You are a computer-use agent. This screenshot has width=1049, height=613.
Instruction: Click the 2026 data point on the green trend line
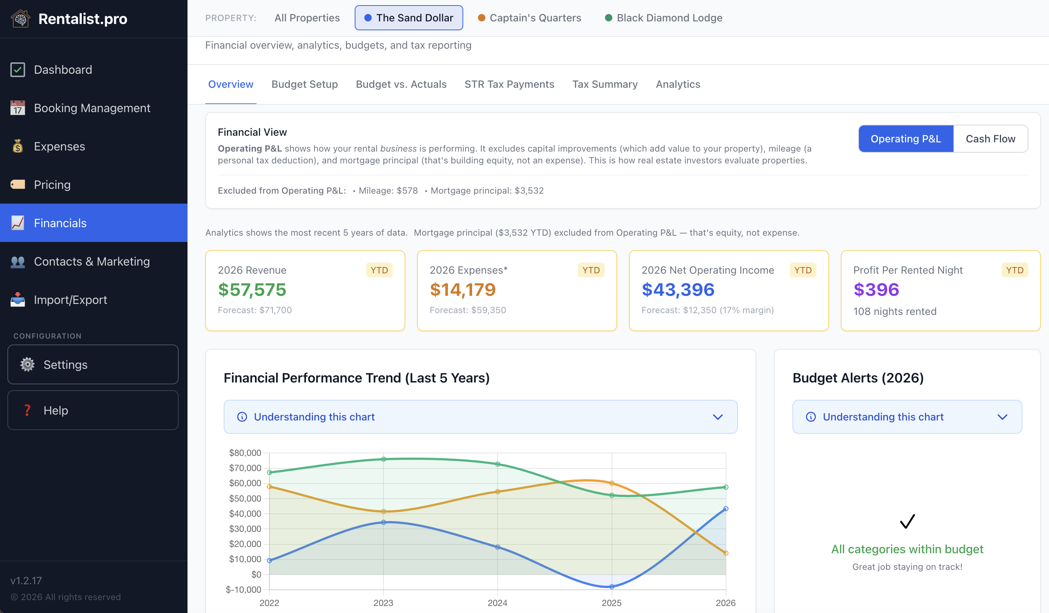(x=726, y=487)
